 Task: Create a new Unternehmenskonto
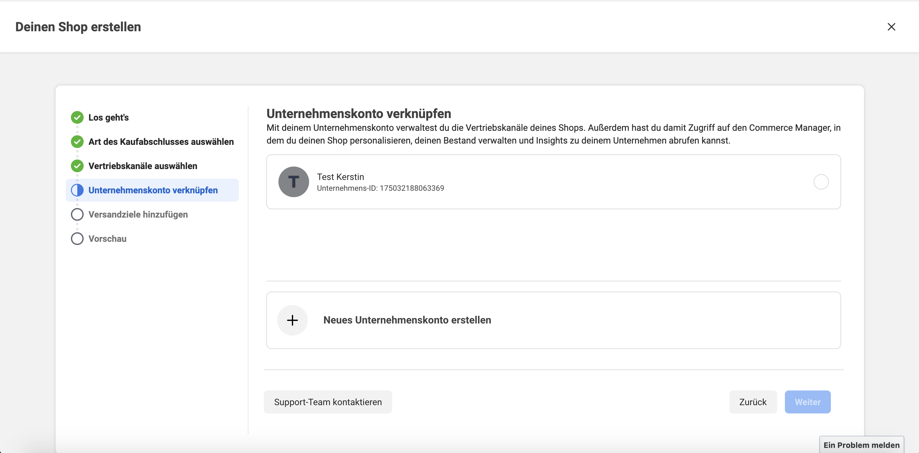tap(553, 320)
